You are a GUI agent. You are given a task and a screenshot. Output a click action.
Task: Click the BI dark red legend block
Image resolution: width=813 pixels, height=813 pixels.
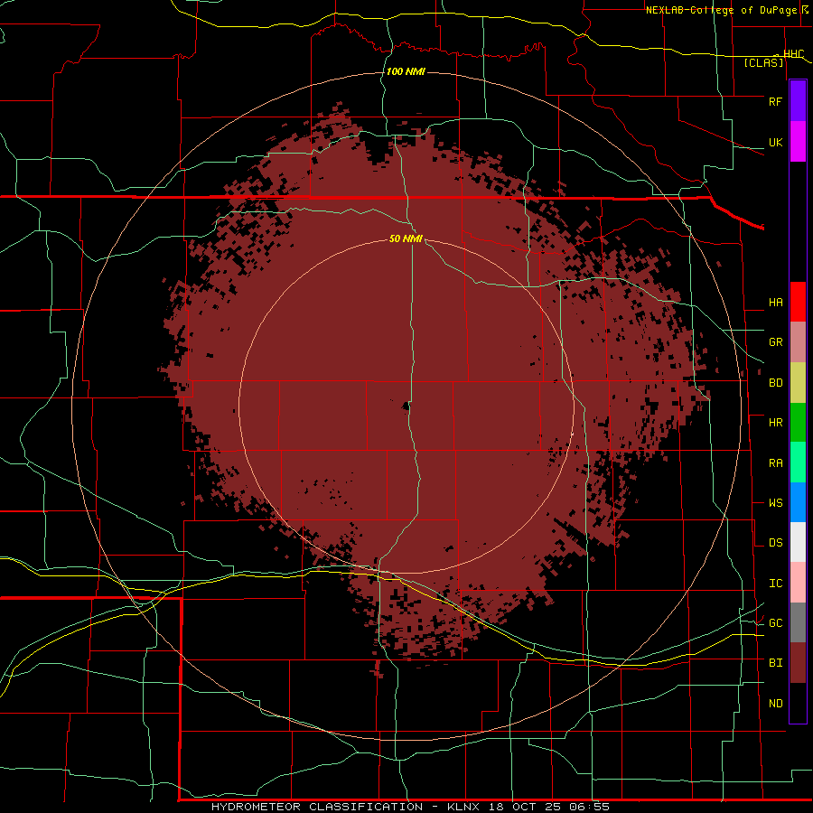pyautogui.click(x=798, y=663)
